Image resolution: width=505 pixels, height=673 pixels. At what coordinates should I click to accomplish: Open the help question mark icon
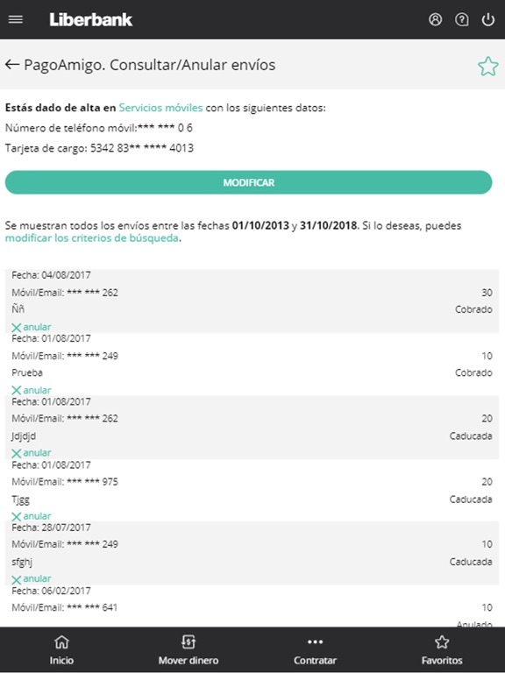pyautogui.click(x=462, y=19)
